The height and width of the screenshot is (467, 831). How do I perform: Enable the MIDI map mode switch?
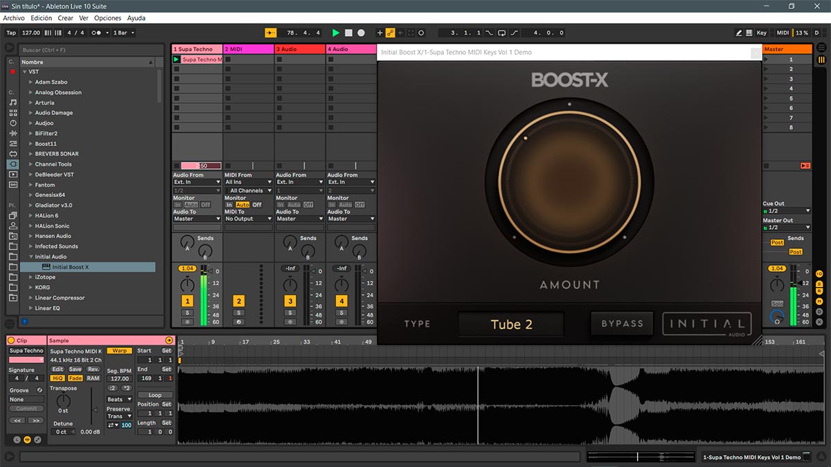[x=783, y=33]
